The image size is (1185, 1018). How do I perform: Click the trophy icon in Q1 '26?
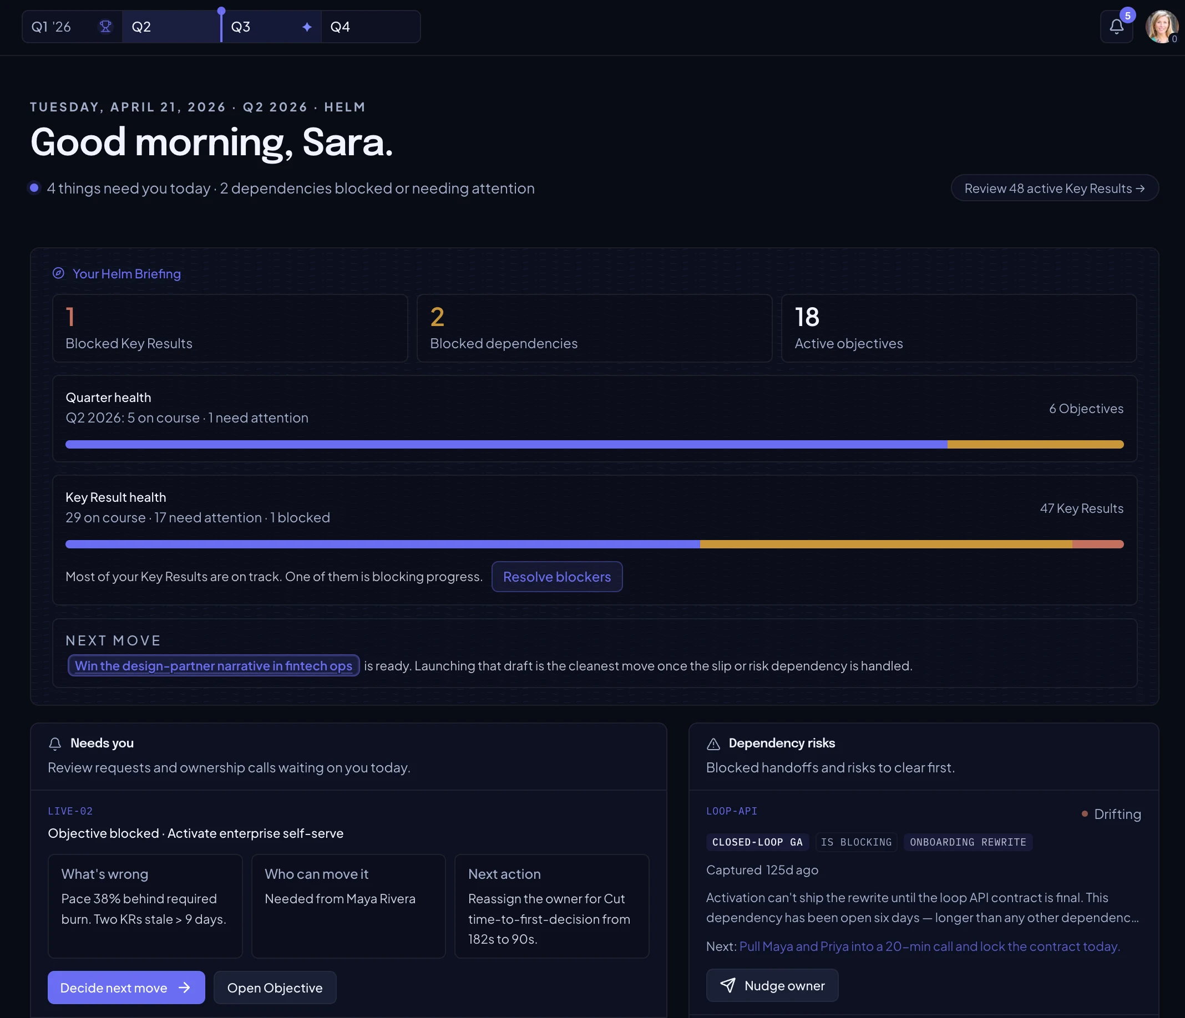(x=105, y=26)
